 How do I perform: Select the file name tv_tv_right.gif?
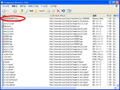pos(9,67)
